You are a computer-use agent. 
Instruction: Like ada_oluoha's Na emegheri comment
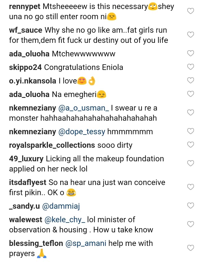click(191, 94)
